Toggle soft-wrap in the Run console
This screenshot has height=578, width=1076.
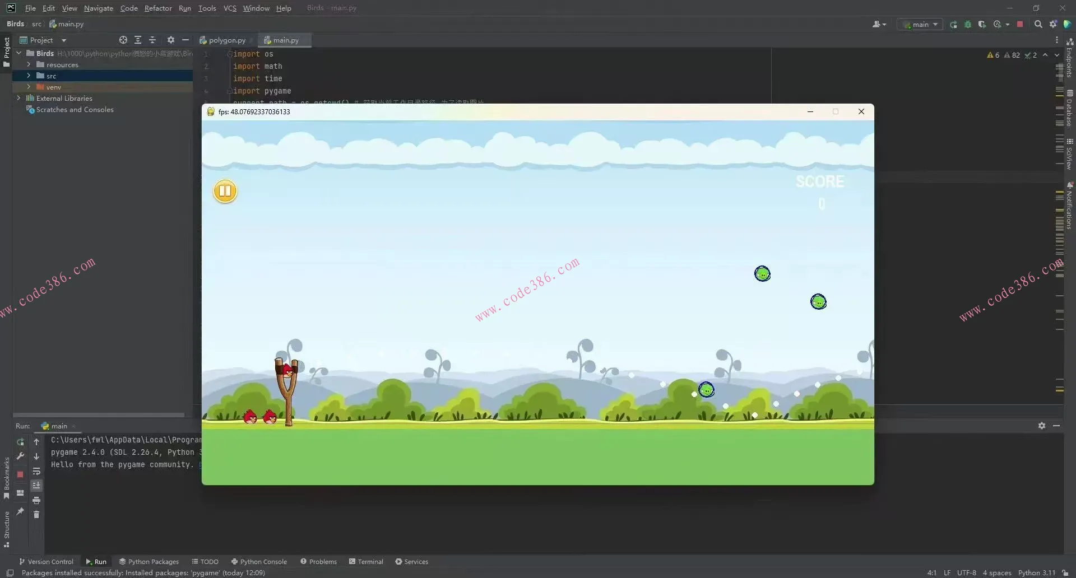(36, 472)
